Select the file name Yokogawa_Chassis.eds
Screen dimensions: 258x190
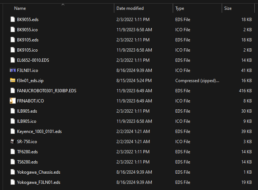(x=39, y=172)
